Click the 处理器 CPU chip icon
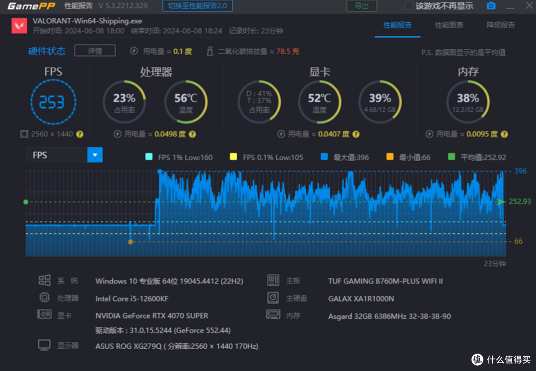Viewport: 536px width, 371px height. (x=44, y=297)
